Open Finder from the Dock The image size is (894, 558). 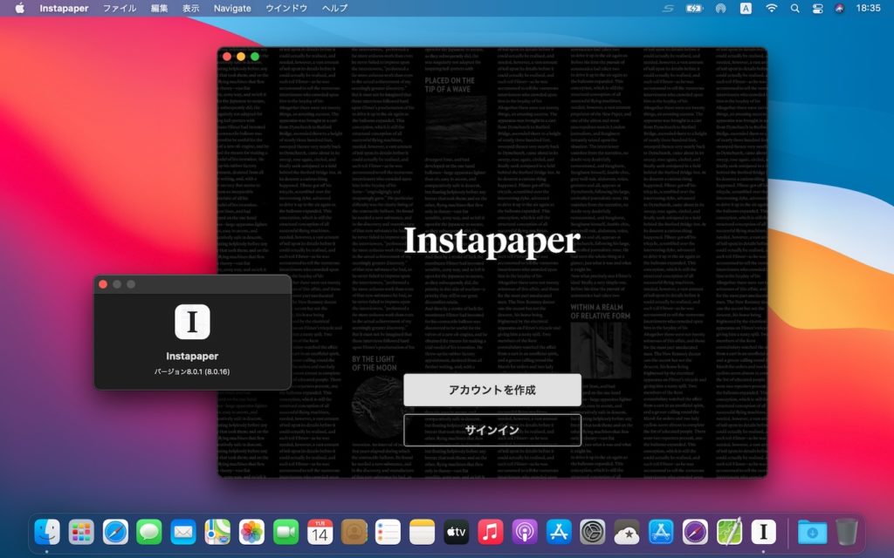pos(47,538)
